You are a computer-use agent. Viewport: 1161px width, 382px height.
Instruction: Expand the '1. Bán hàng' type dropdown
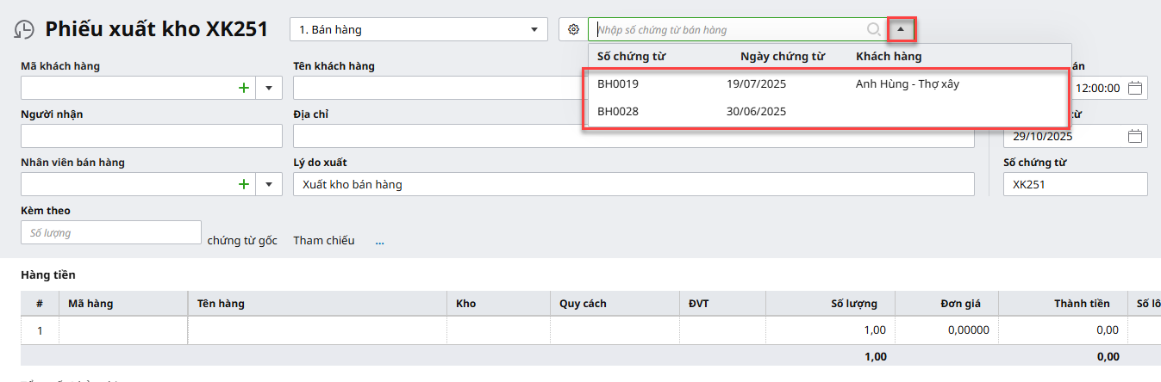click(x=533, y=30)
